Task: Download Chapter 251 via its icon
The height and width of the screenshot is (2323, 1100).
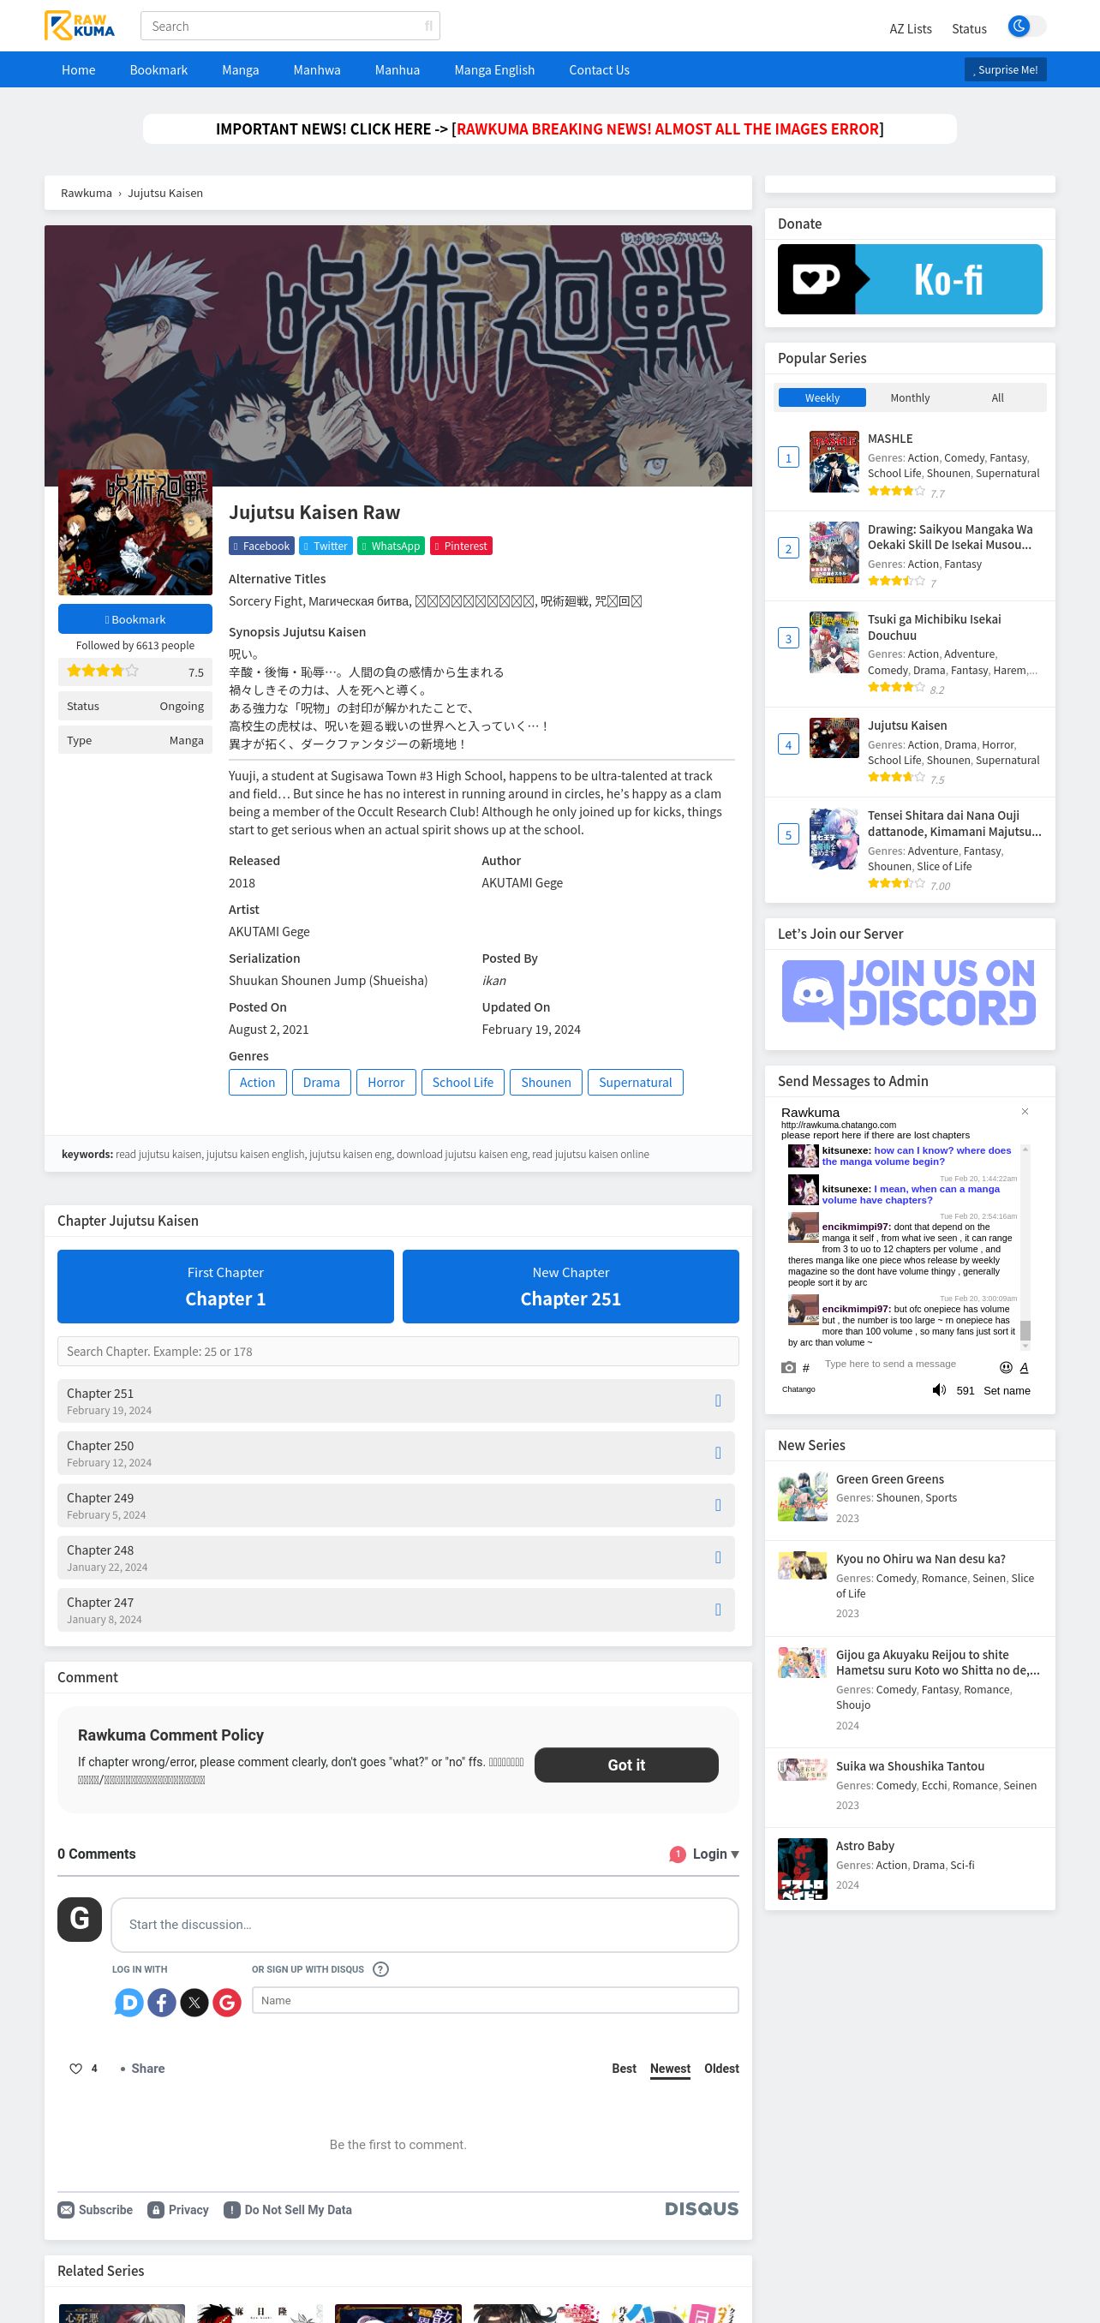Action: [718, 1400]
